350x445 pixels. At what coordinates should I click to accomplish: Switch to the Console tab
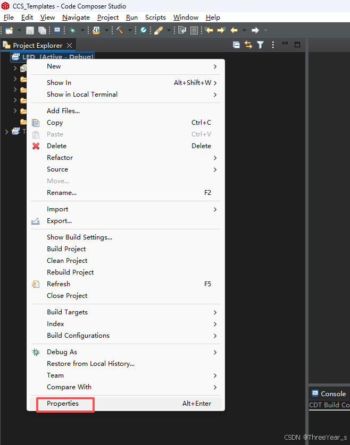pyautogui.click(x=329, y=394)
